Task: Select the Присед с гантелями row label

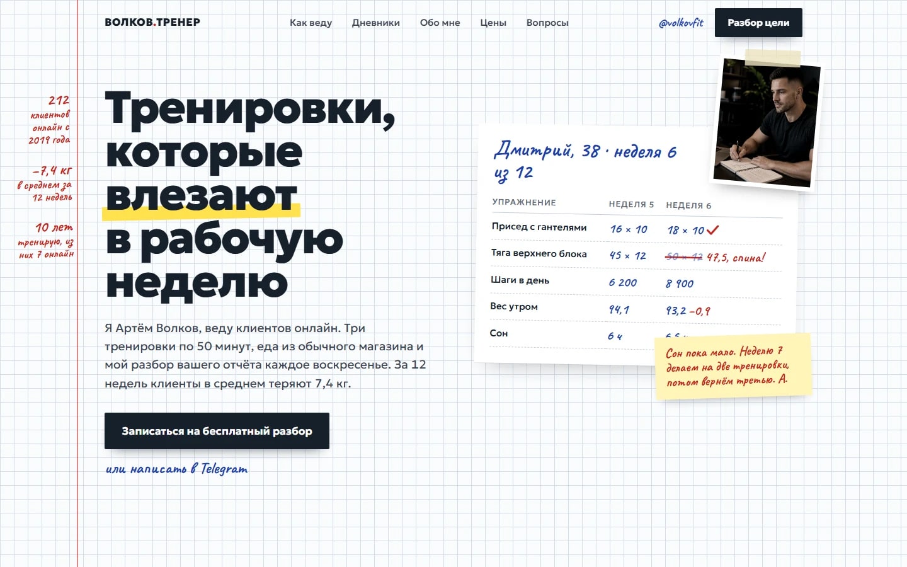Action: click(x=539, y=227)
